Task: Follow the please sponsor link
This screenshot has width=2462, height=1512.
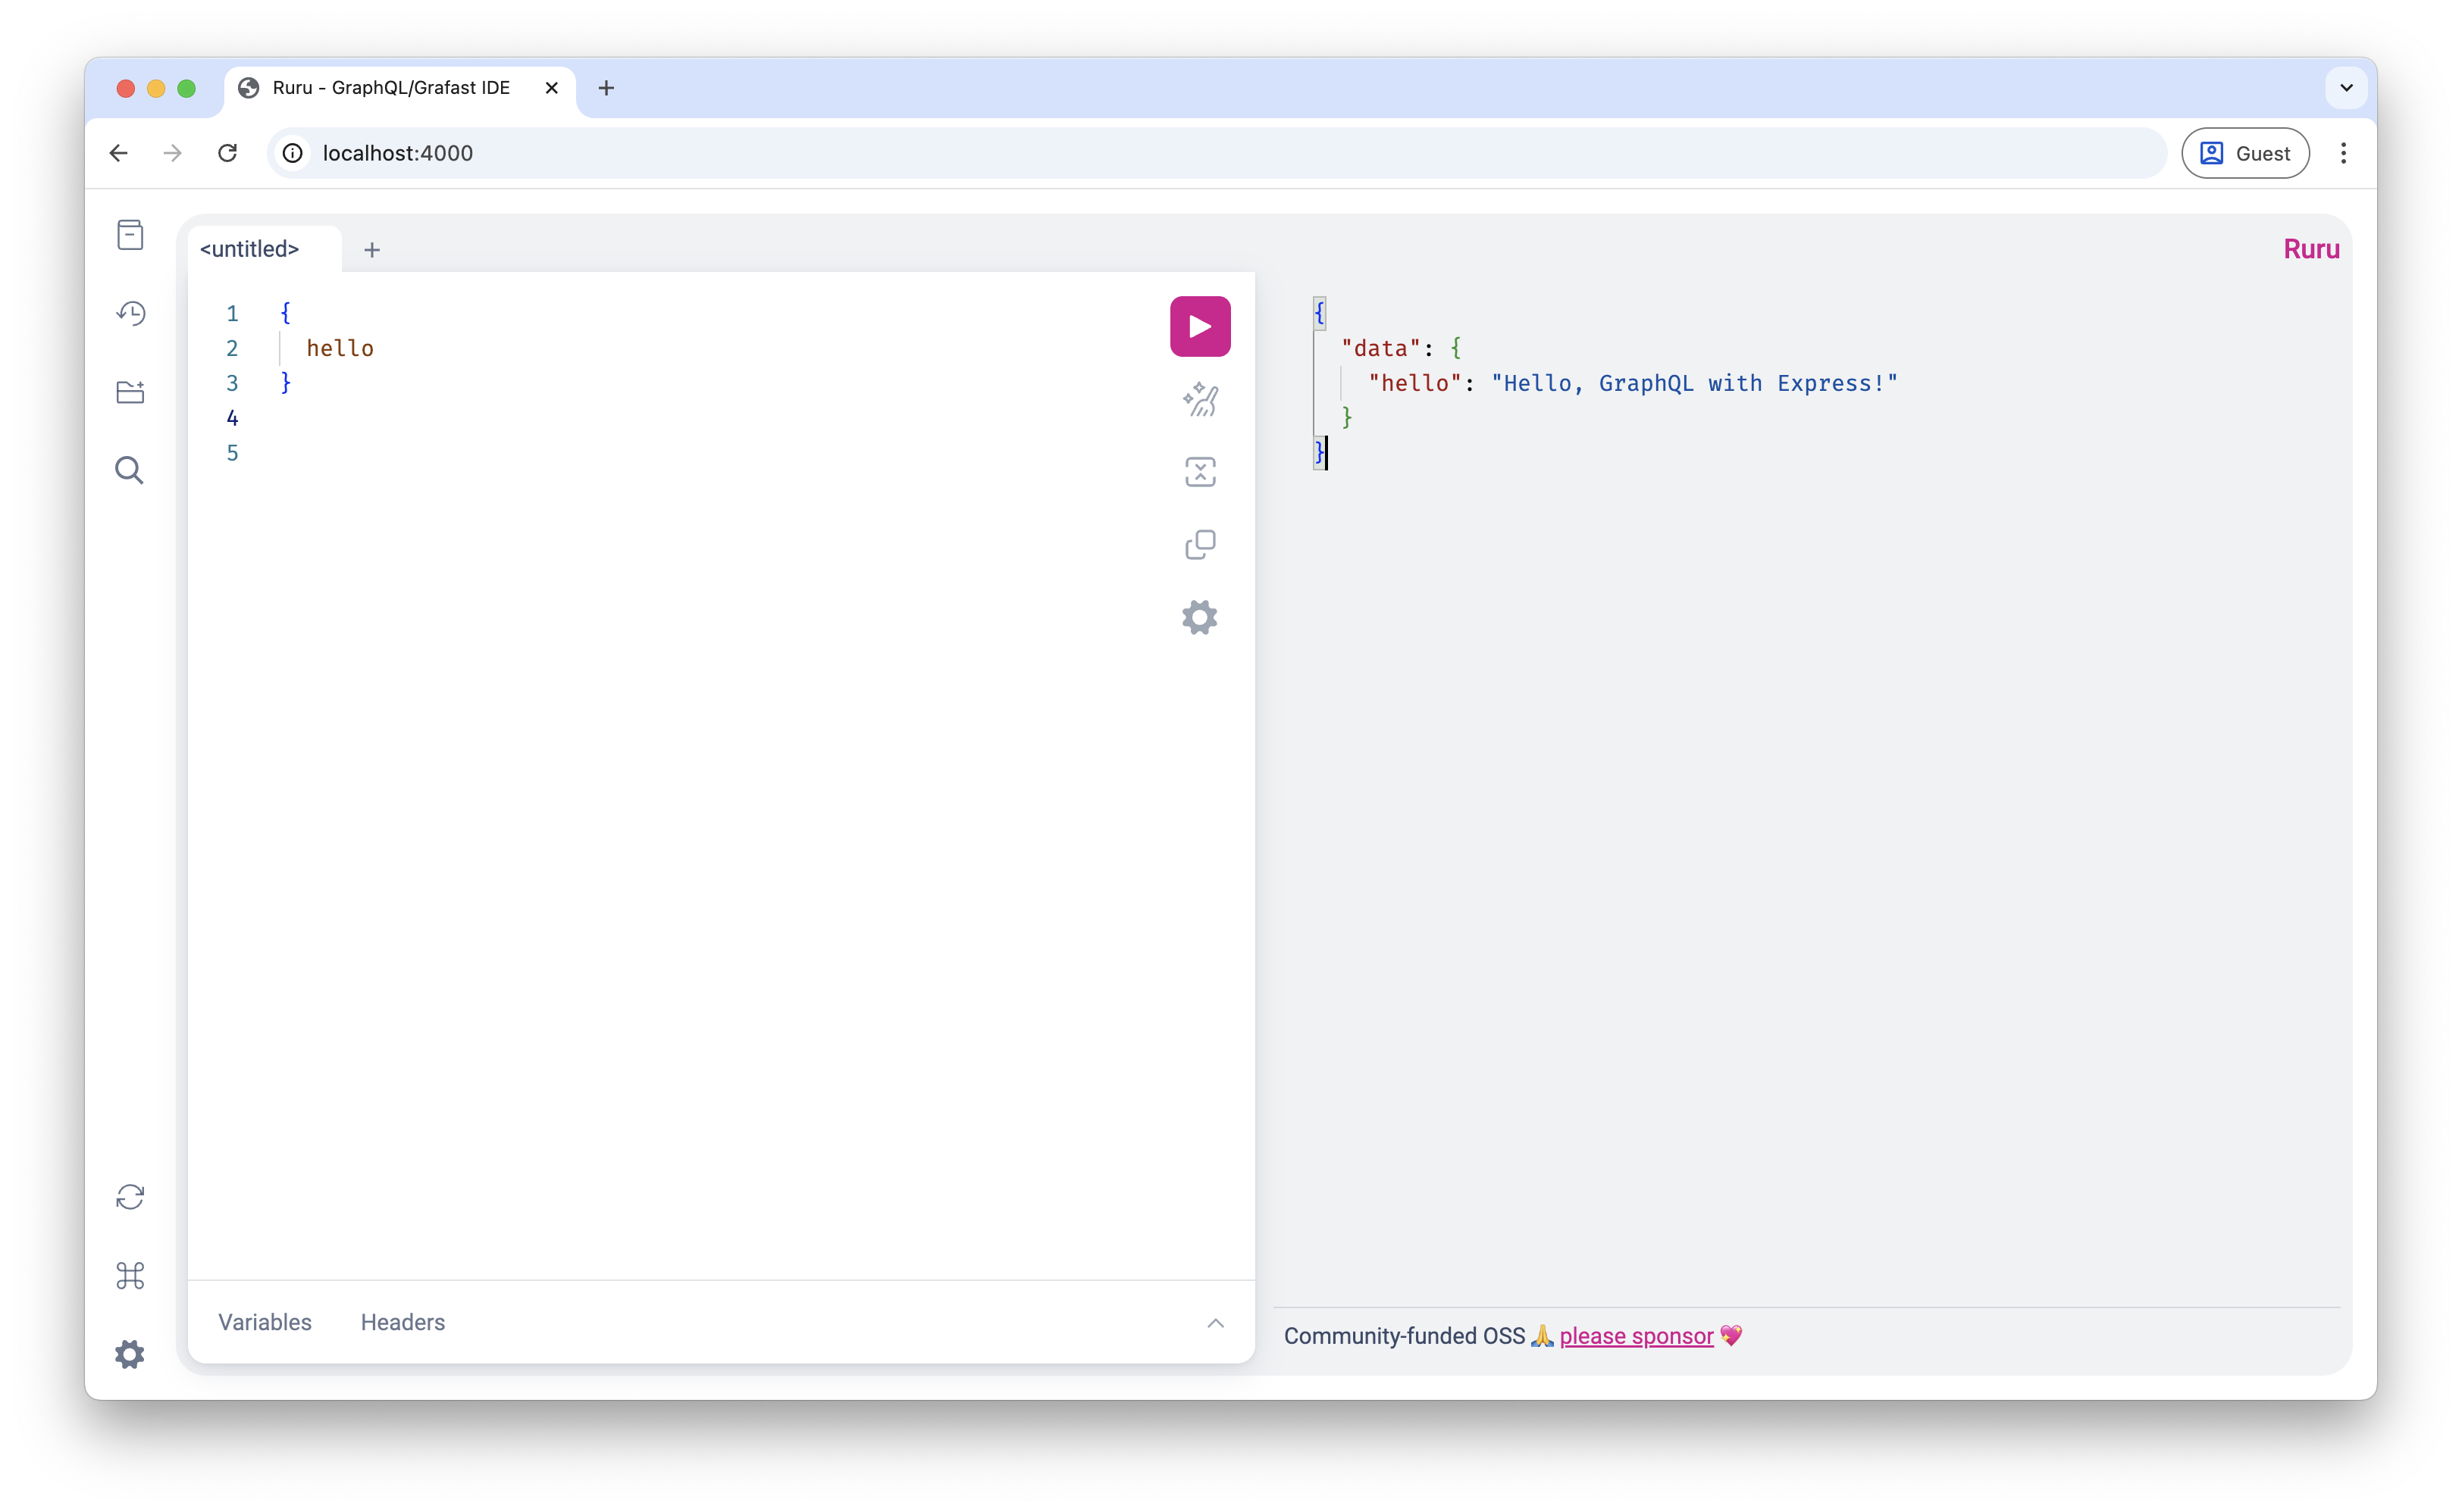Action: [x=1636, y=1336]
